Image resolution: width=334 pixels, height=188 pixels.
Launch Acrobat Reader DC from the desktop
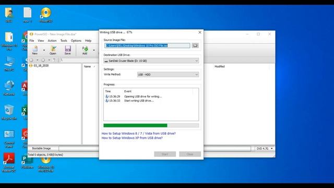(x=9, y=162)
